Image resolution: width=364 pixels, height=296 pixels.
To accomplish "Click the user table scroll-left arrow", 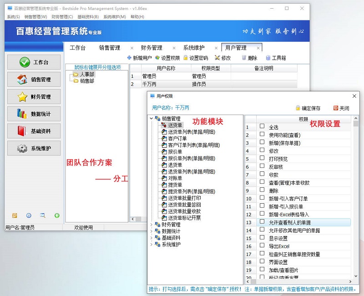I will (x=133, y=219).
